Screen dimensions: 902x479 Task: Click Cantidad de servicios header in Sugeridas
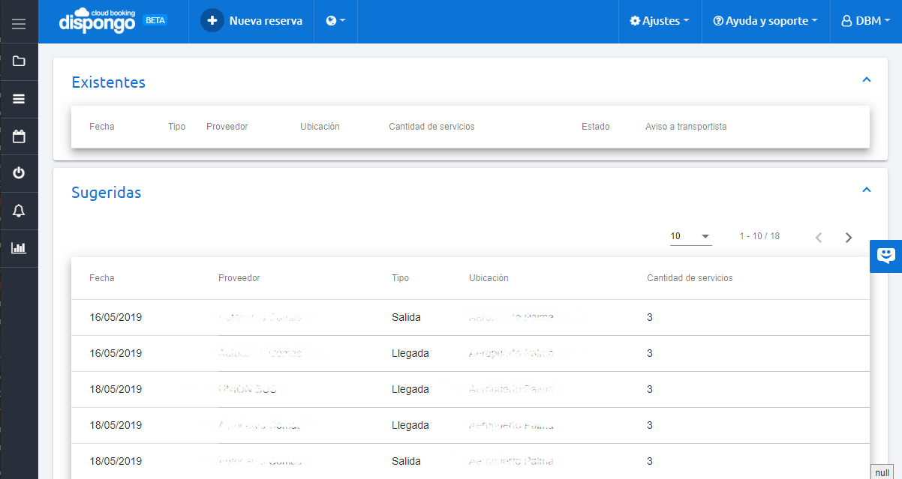[x=690, y=278]
